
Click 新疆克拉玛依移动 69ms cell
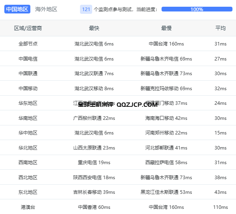[166, 89]
